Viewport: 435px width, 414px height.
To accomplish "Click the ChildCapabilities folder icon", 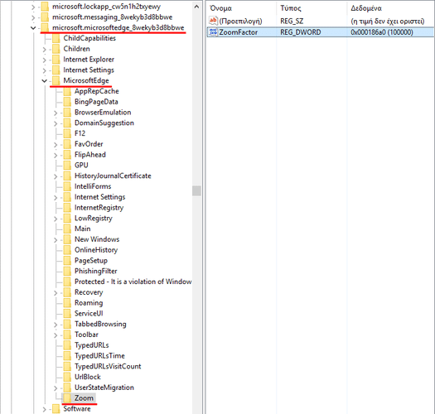I will click(x=56, y=38).
